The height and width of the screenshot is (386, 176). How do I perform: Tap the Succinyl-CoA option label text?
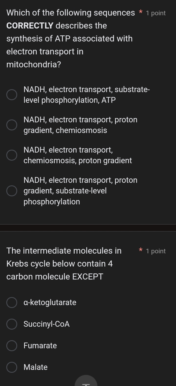46,324
